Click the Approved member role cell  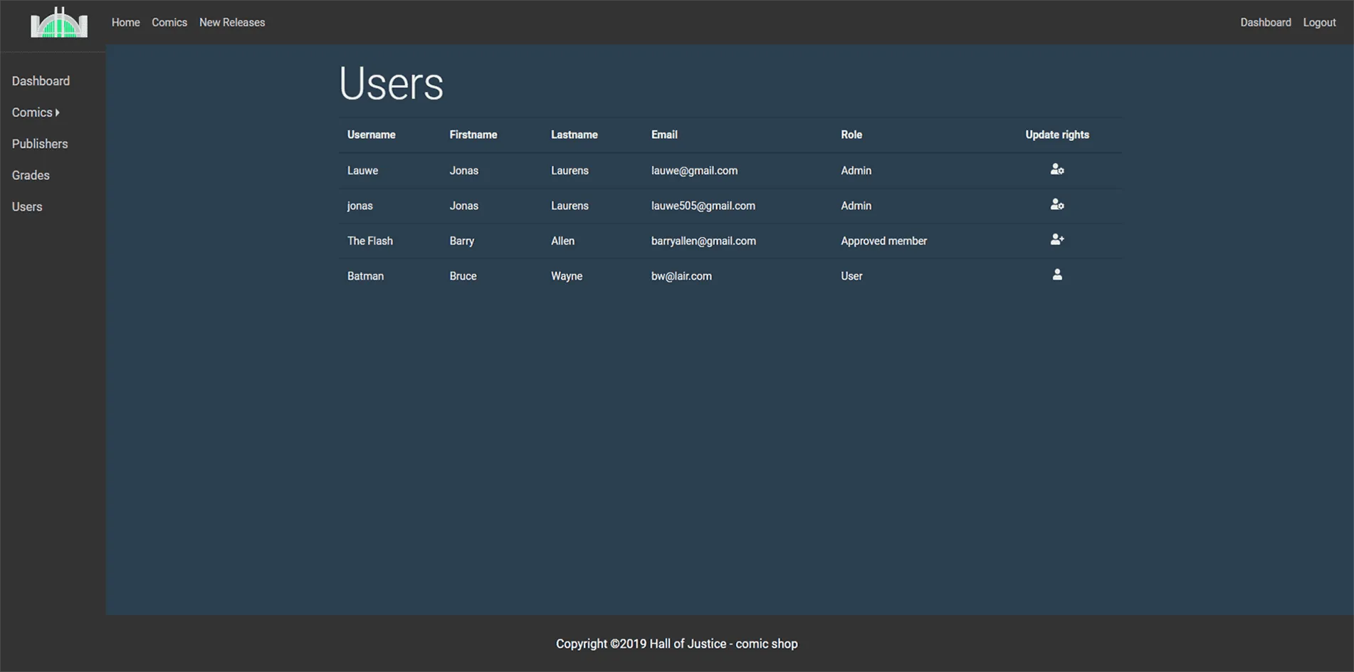click(x=883, y=241)
